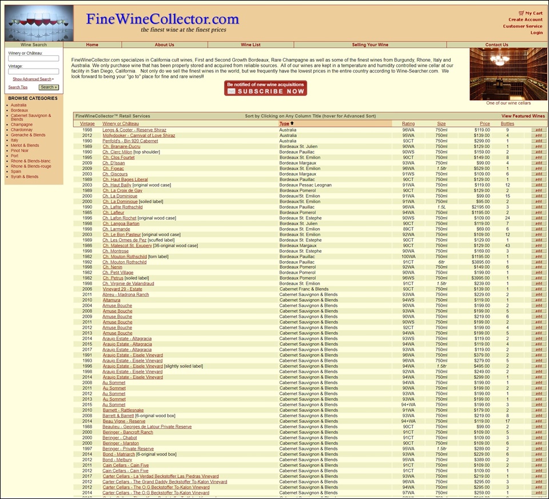
Task: Click the Login link
Action: click(x=536, y=33)
